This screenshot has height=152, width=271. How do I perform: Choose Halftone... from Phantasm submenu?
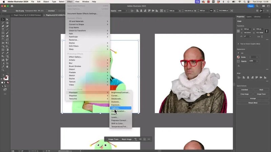(x=121, y=108)
